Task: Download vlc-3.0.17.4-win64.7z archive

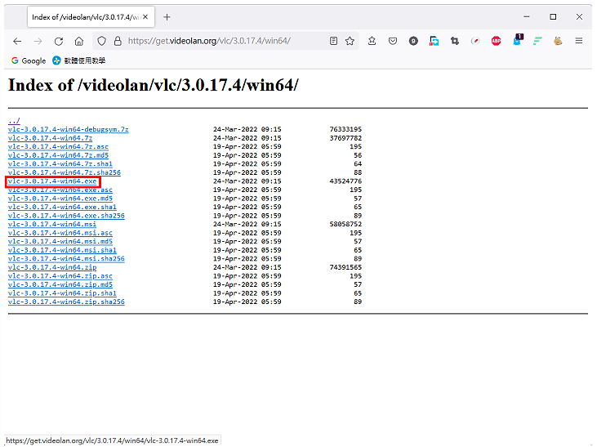Action: (50, 138)
